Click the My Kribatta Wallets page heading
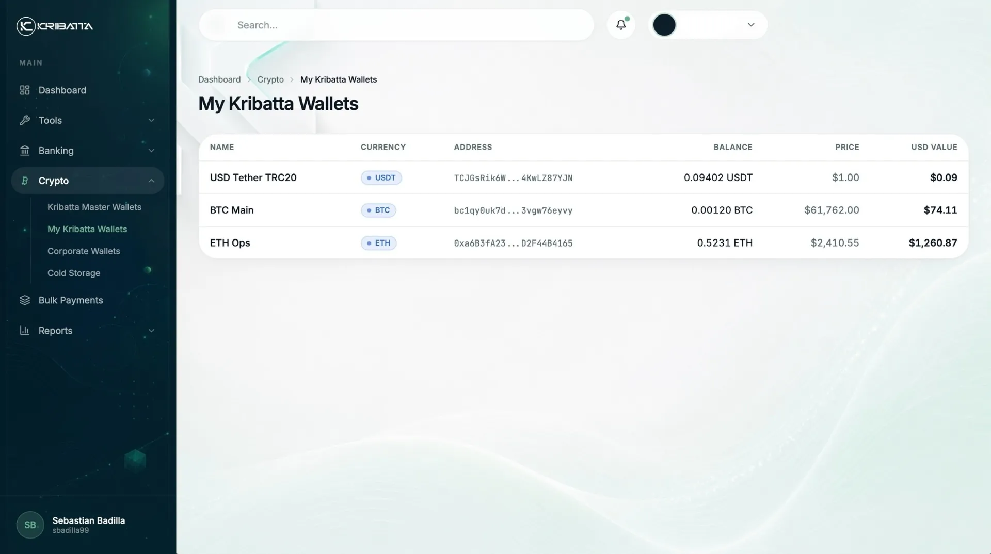Screen dimensions: 991x554 278,104
